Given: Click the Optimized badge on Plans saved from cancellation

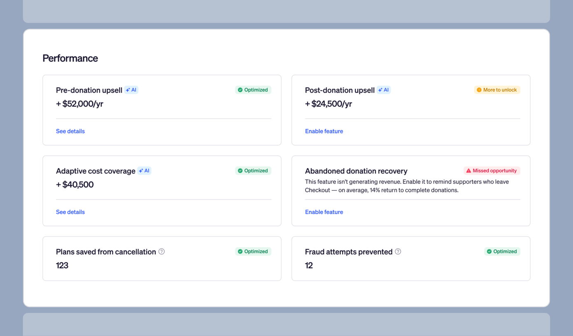Looking at the screenshot, I should tap(253, 251).
